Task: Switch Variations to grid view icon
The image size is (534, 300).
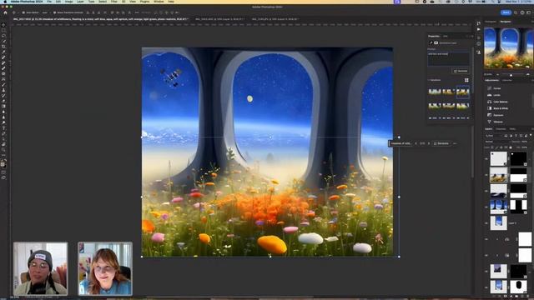Action: click(x=466, y=80)
